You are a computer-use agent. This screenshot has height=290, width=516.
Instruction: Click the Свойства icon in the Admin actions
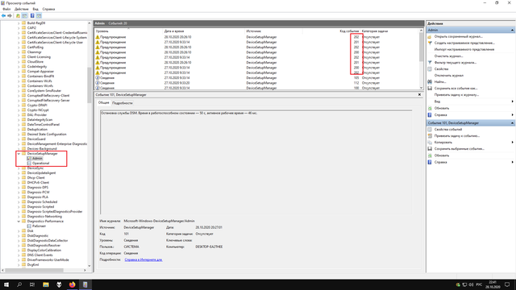point(430,69)
